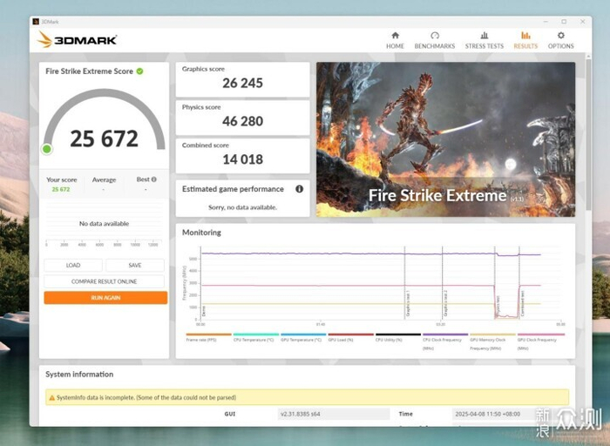Toggle CPU Temperature legend swatch
The height and width of the screenshot is (446, 610).
256,334
